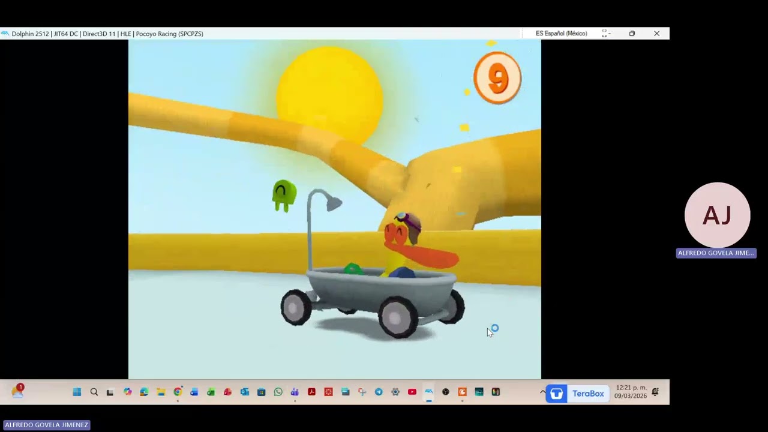Open Microsoft Edge browser from taskbar
Screen dimensions: 768x432
point(144,392)
